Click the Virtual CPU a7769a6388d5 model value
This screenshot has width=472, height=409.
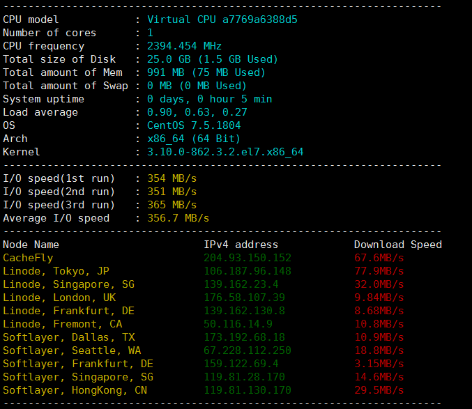(x=222, y=20)
